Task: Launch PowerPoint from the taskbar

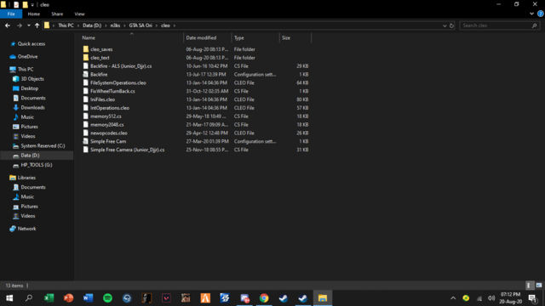Action: [68, 298]
